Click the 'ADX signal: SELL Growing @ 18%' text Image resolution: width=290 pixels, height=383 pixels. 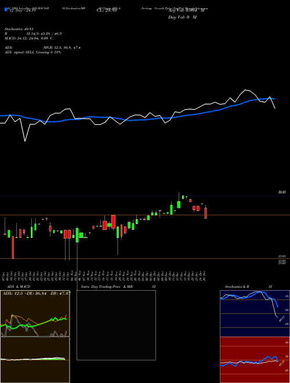[x=32, y=52]
